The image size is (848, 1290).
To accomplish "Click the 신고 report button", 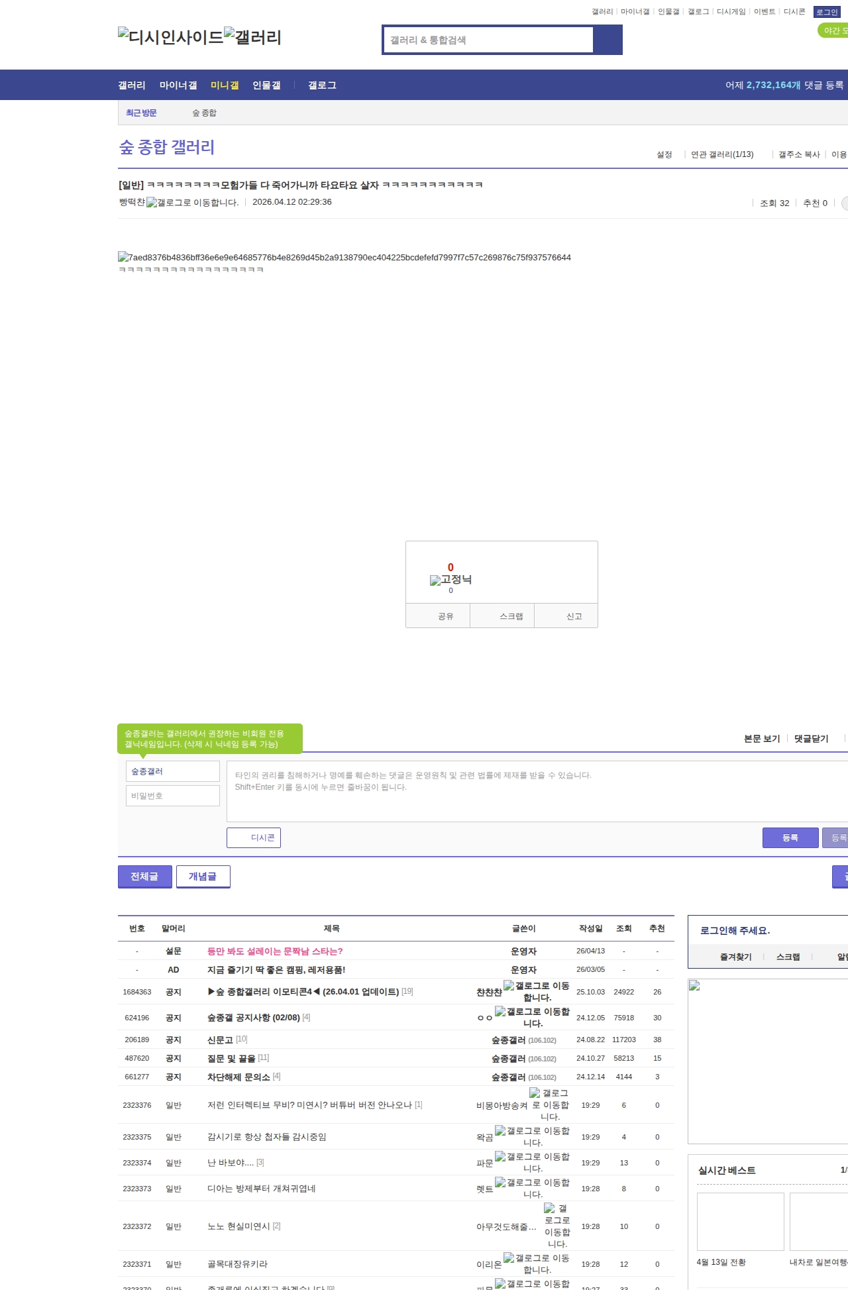I will [574, 616].
